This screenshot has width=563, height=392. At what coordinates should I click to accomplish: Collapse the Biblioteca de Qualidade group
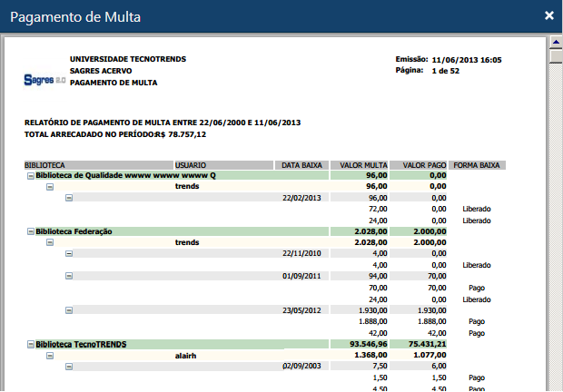coord(30,175)
